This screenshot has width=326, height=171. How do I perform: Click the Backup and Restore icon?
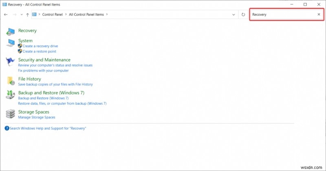click(11, 95)
